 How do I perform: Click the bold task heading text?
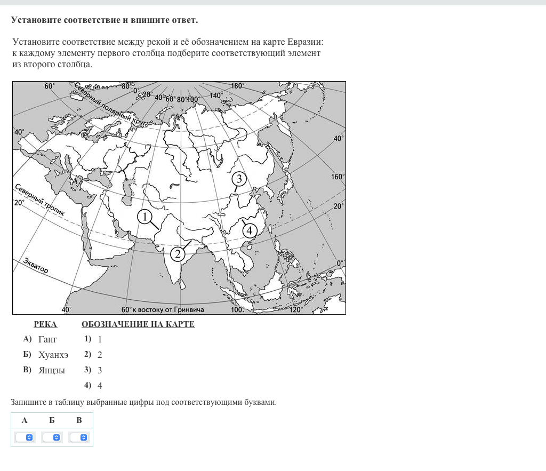(x=105, y=20)
